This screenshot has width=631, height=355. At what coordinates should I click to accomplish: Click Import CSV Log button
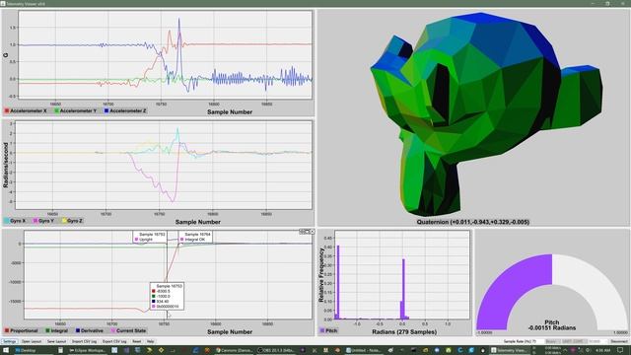point(84,341)
